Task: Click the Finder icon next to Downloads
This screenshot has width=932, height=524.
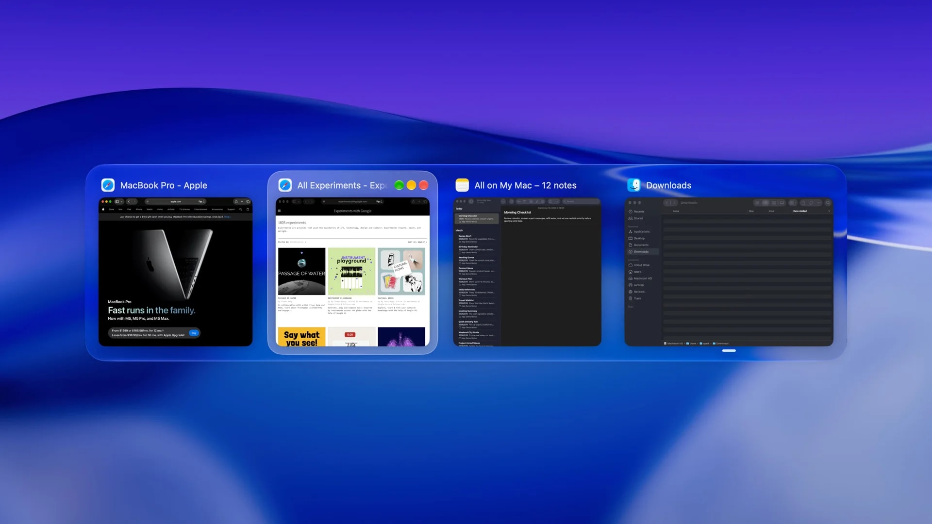Action: click(x=634, y=185)
